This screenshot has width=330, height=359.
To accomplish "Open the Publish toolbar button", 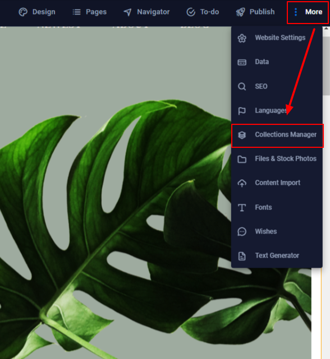I will (x=255, y=12).
